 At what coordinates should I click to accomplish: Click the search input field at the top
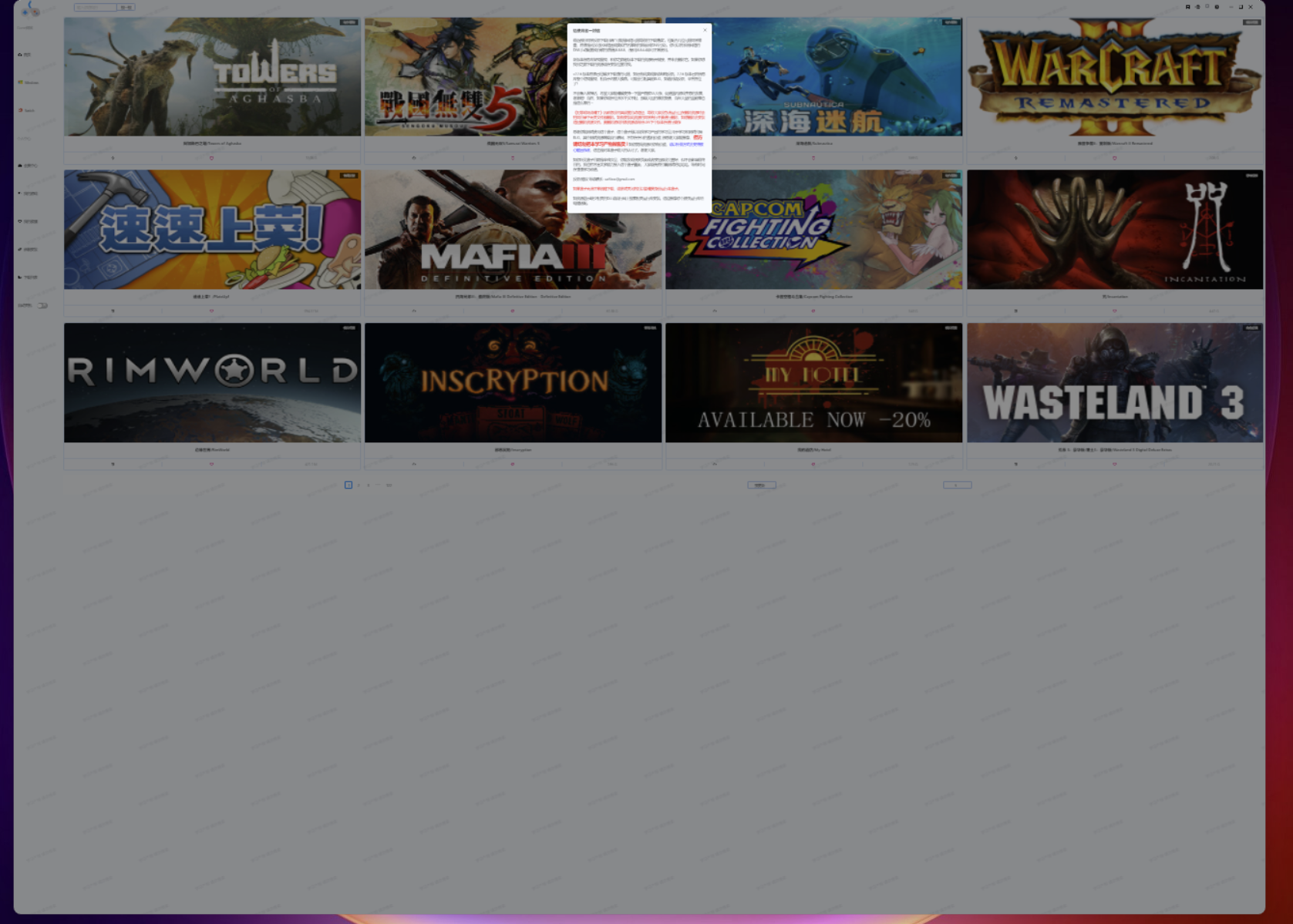96,7
